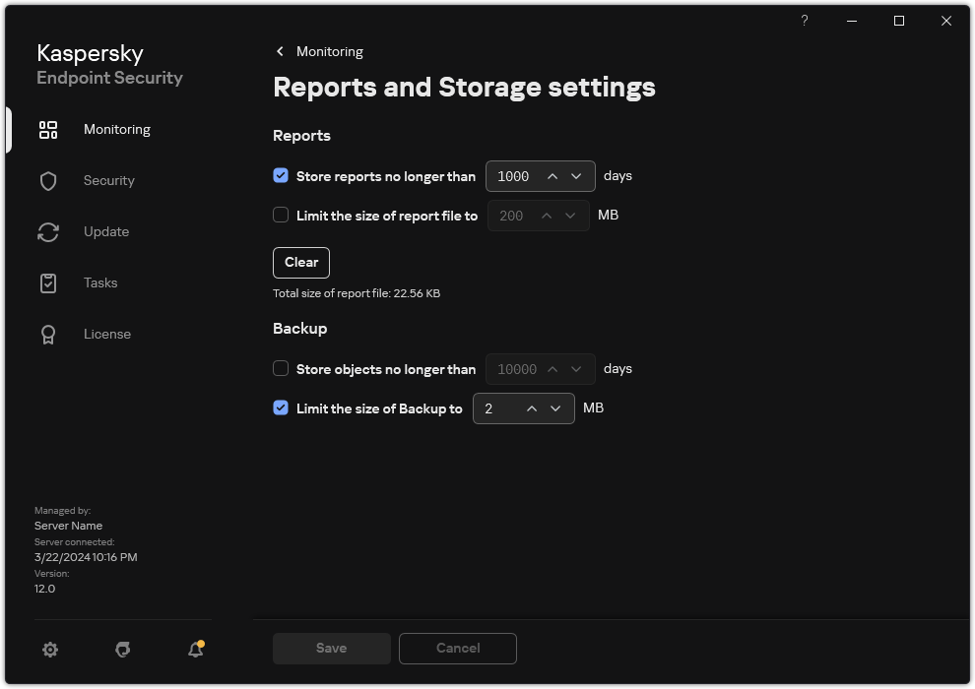Select the License key icon
Image resolution: width=975 pixels, height=689 pixels.
click(47, 334)
